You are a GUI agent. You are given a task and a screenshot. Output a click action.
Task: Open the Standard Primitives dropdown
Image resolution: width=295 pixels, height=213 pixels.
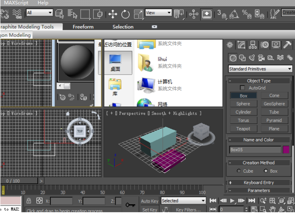[x=260, y=69]
